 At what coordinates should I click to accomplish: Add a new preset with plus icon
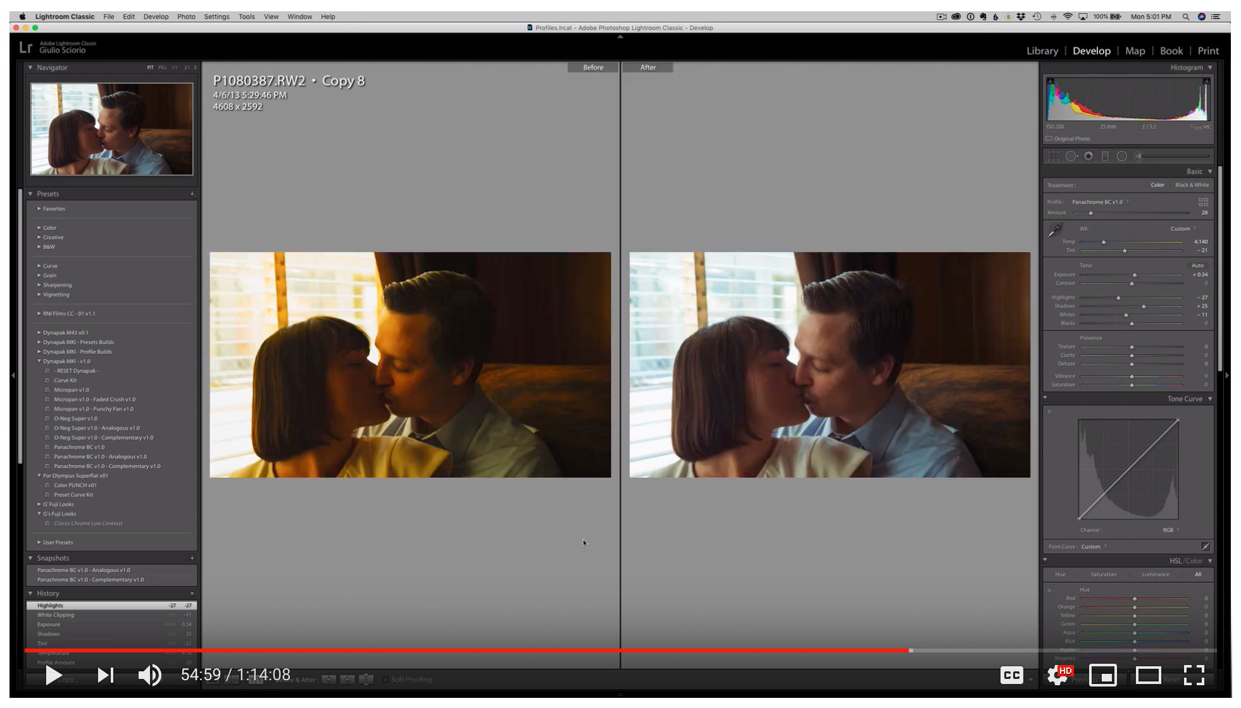point(192,194)
